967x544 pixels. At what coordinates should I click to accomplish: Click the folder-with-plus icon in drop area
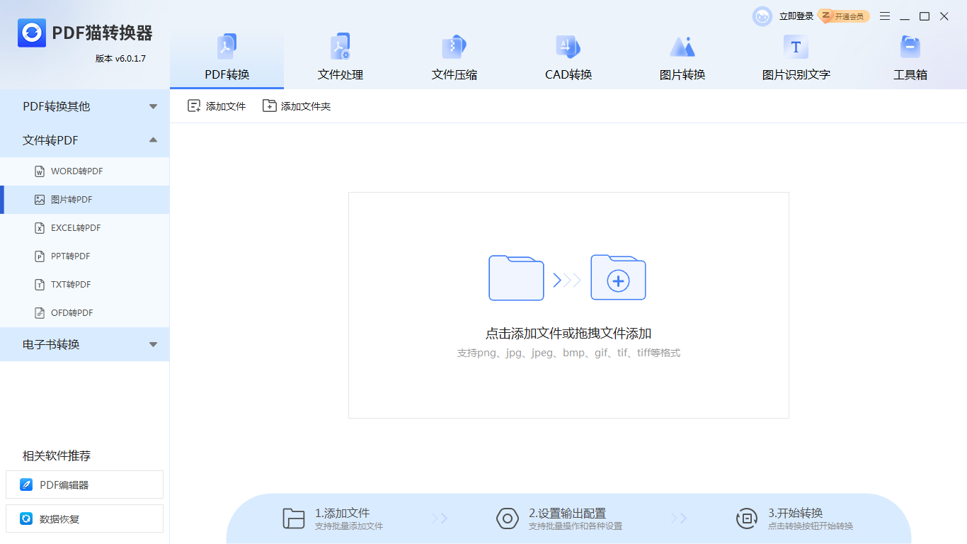(618, 277)
